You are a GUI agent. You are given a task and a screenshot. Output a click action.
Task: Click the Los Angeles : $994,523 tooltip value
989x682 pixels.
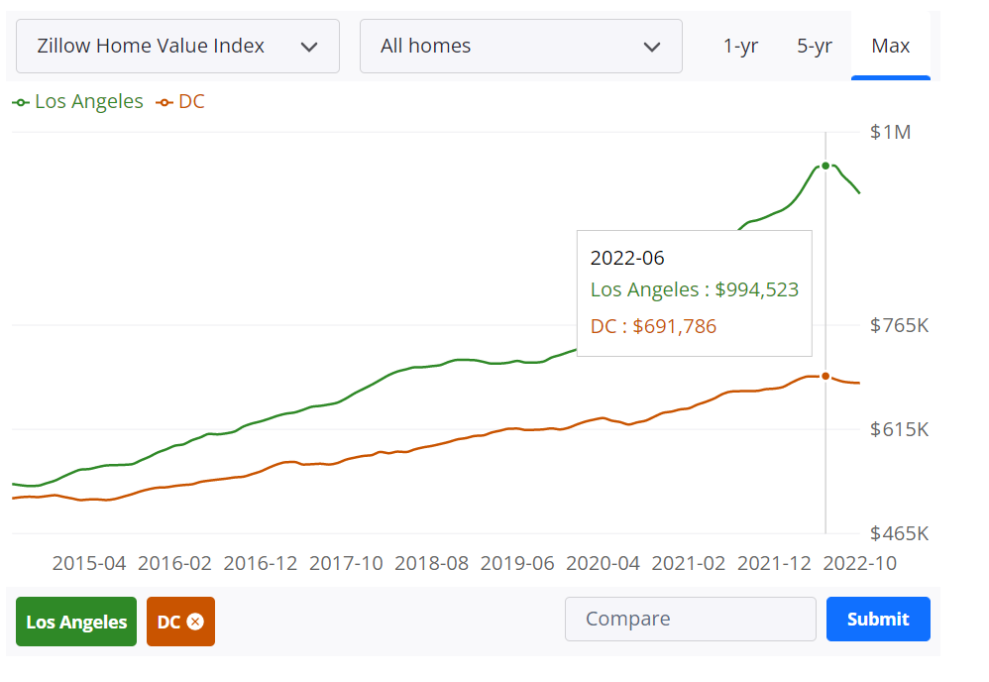tap(695, 289)
